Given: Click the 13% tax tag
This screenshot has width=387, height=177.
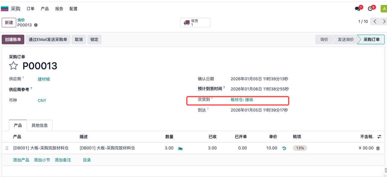Looking at the screenshot, I should coord(300,148).
